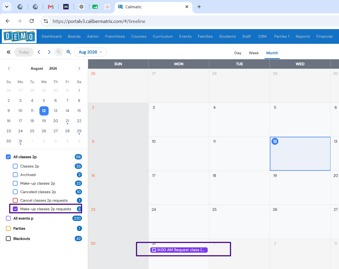Open the Parties 1 menu
The image size is (339, 269).
coord(282,36)
